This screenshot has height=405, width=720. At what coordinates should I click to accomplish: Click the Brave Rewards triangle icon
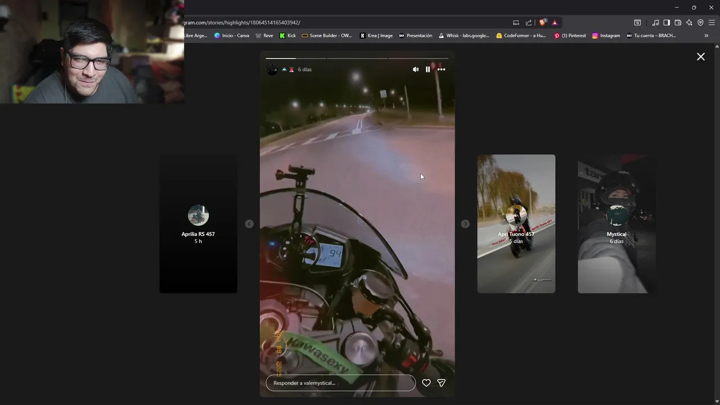(555, 22)
